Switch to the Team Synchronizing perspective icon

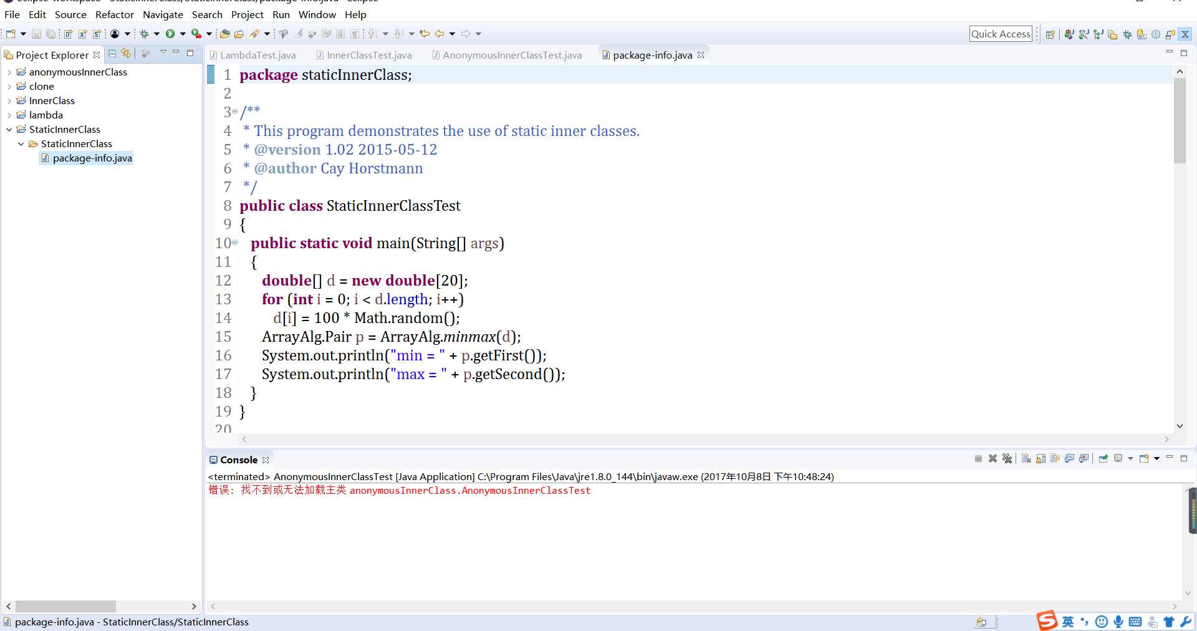click(1170, 34)
